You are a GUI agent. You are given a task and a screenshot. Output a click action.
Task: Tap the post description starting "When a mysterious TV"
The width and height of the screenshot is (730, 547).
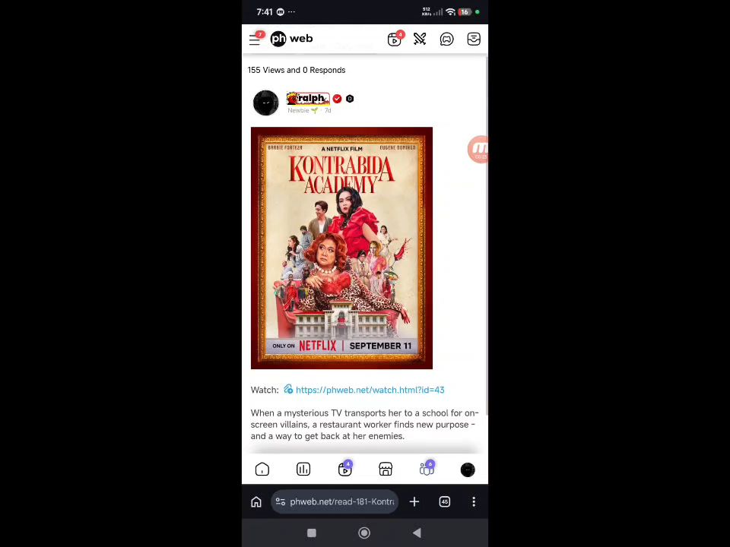click(364, 425)
